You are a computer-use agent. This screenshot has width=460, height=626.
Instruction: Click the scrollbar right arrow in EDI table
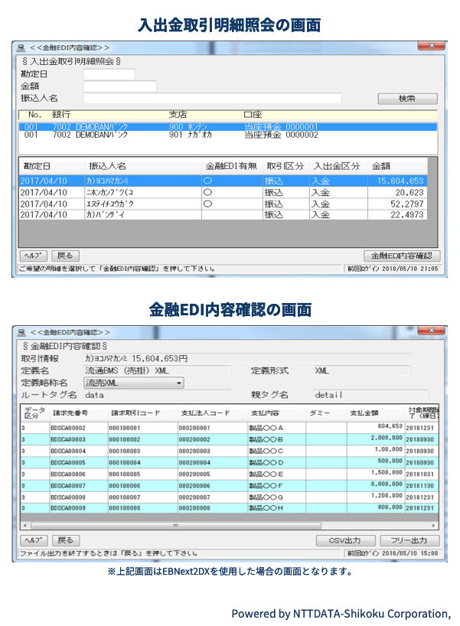[434, 526]
